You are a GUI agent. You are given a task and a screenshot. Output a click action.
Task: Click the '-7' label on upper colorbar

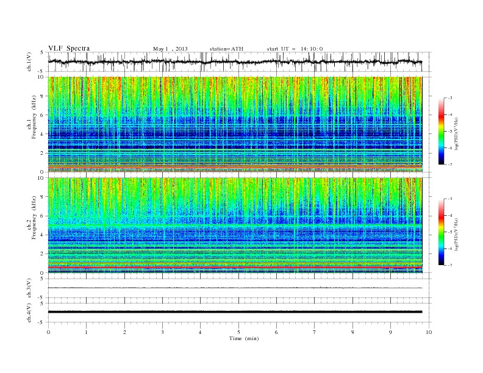point(450,165)
